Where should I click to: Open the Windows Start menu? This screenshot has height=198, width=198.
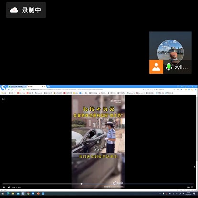coord(2,194)
